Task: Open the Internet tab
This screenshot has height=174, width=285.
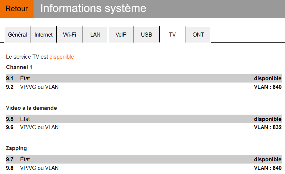Action: (44, 34)
